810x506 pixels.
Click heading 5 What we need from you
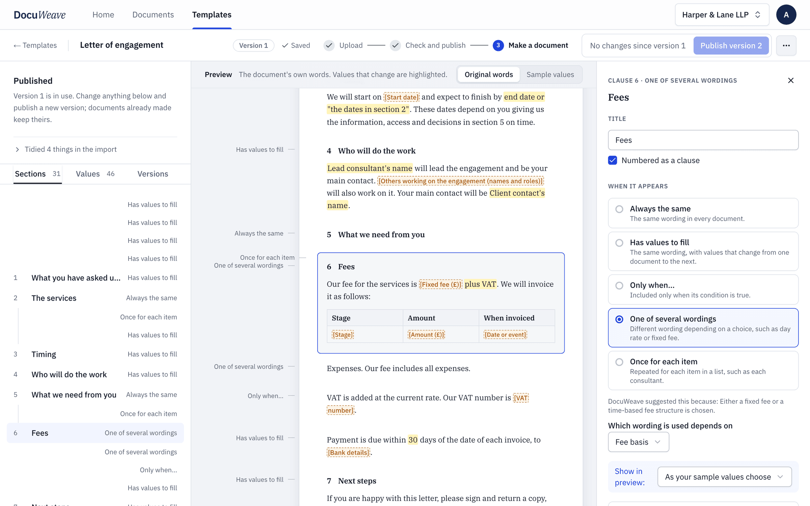(x=376, y=234)
